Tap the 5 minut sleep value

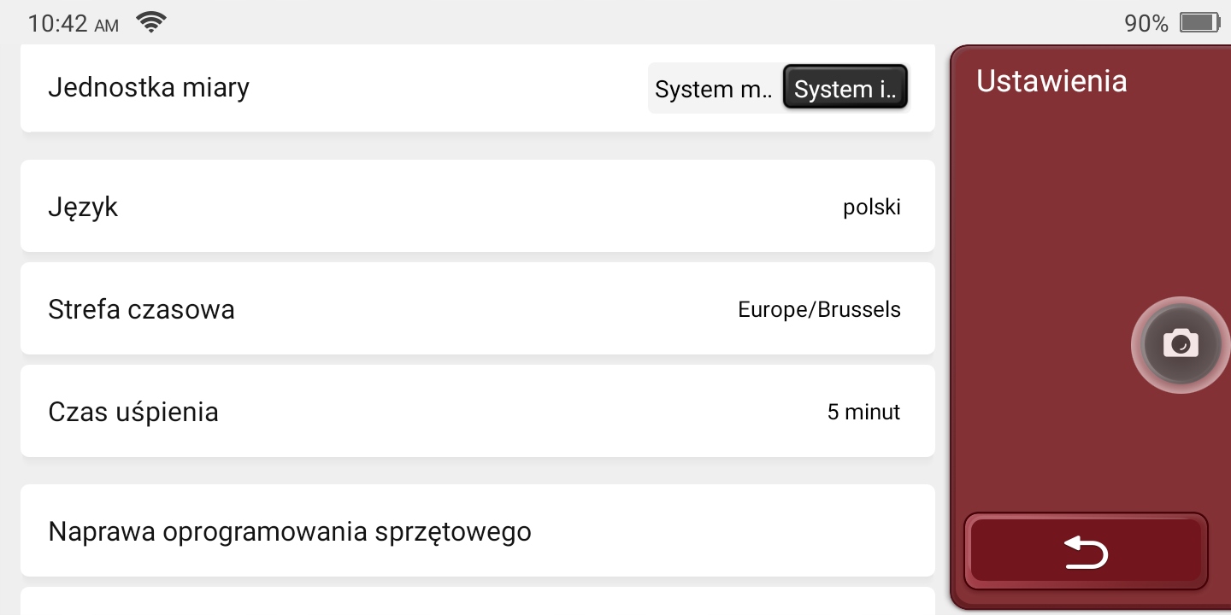click(863, 413)
